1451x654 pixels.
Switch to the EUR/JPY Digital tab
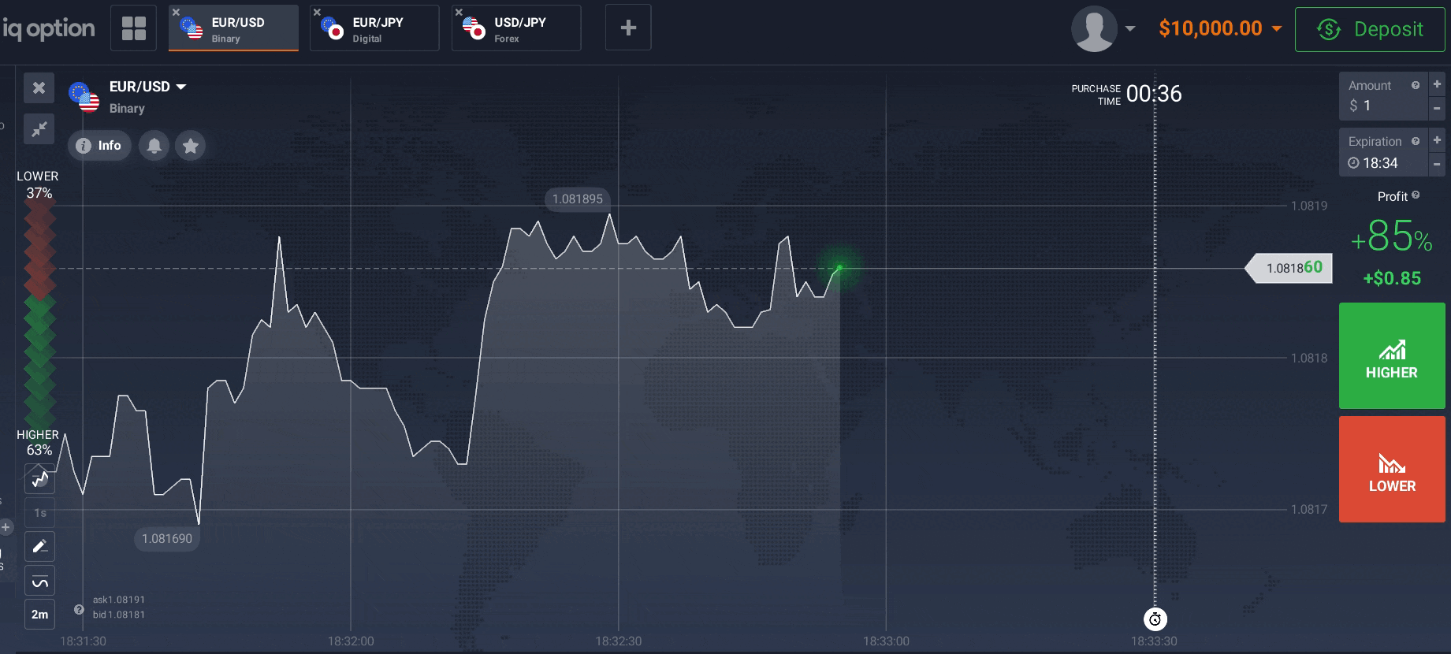pyautogui.click(x=374, y=28)
